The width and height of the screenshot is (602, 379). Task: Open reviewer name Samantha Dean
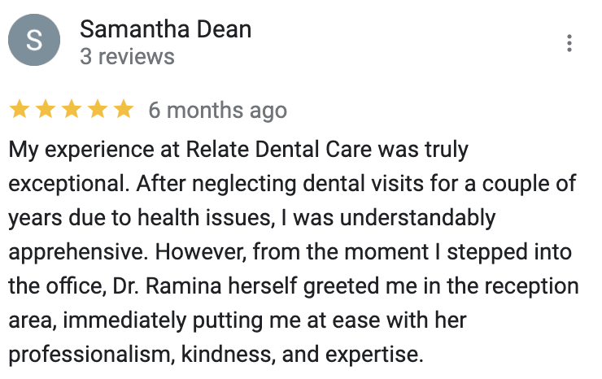165,30
